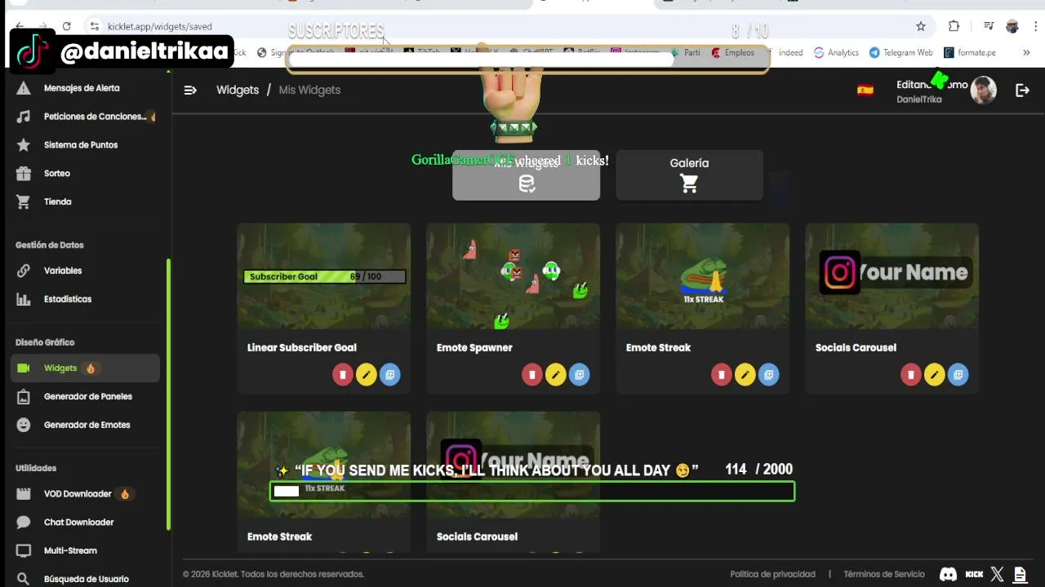This screenshot has height=587, width=1045.
Task: Open the DanielTrika profile avatar
Action: pyautogui.click(x=984, y=90)
